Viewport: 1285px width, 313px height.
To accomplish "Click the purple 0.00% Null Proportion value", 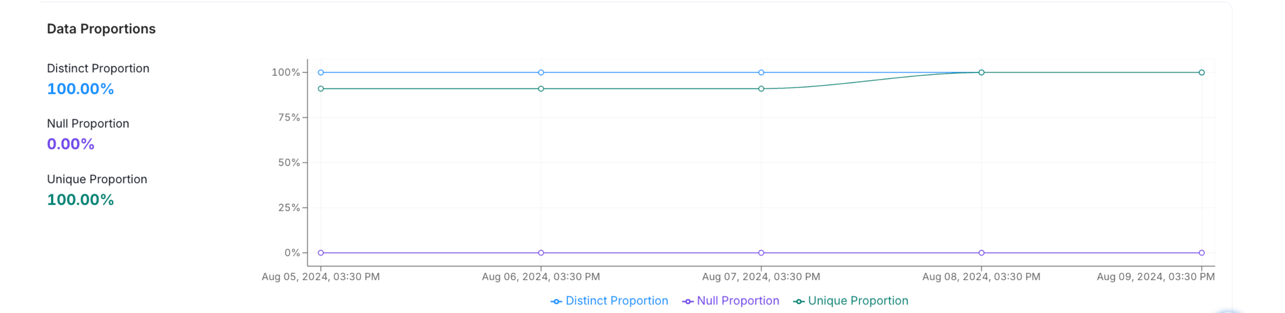I will tap(70, 144).
